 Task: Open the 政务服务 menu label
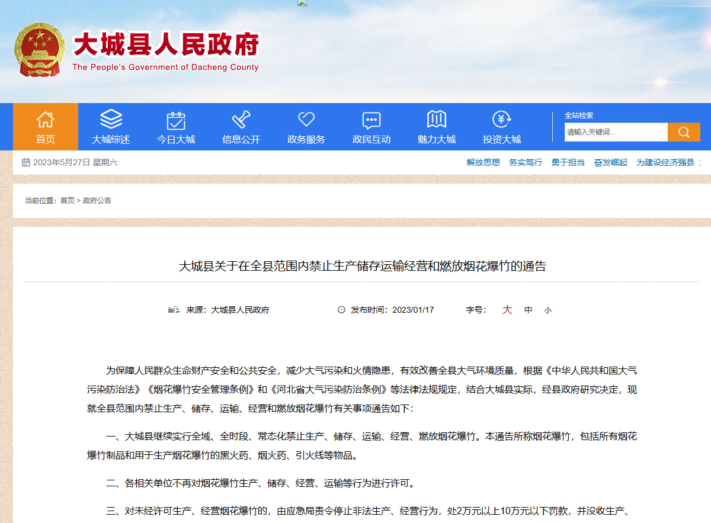click(306, 140)
